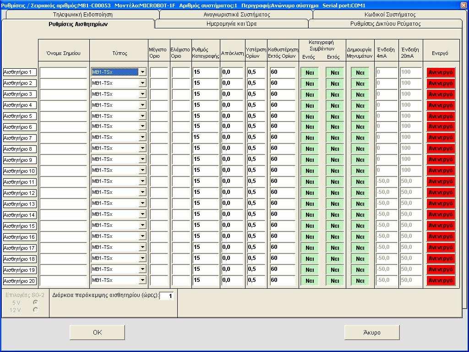Toggle Ανενεργό button for Αισθητήριο 11
The width and height of the screenshot is (469, 352).
tap(441, 181)
